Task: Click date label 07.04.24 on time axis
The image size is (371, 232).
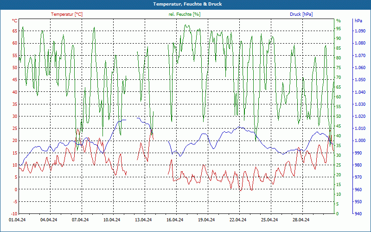Action: click(x=80, y=220)
